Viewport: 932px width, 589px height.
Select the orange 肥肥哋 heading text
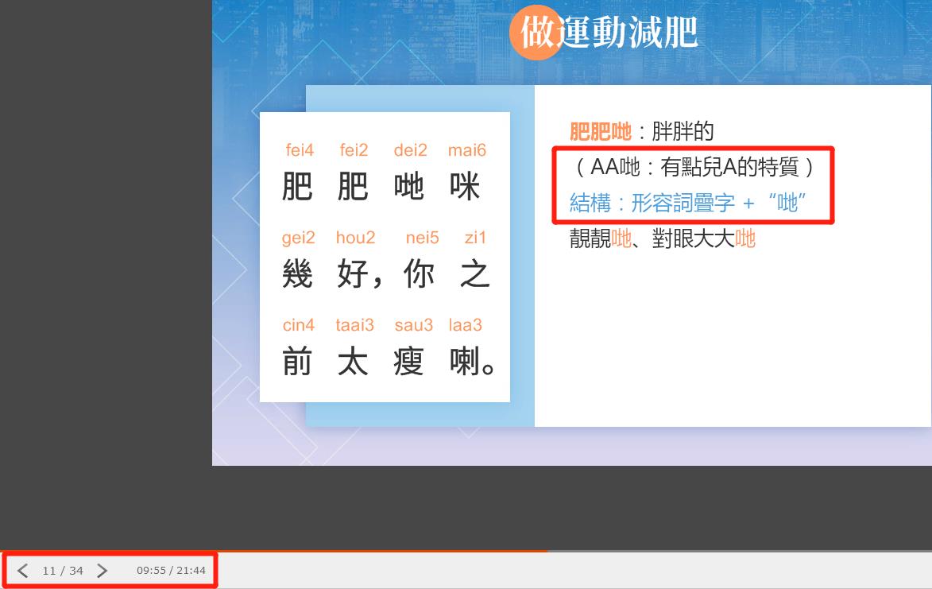pyautogui.click(x=601, y=131)
